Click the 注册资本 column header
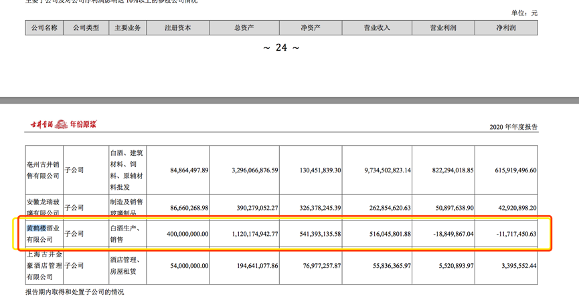Viewport: 579px width, 298px height. point(178,27)
